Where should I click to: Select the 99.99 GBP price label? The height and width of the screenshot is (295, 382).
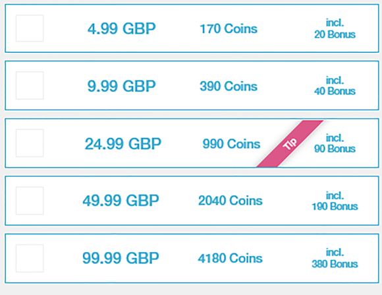(x=121, y=258)
